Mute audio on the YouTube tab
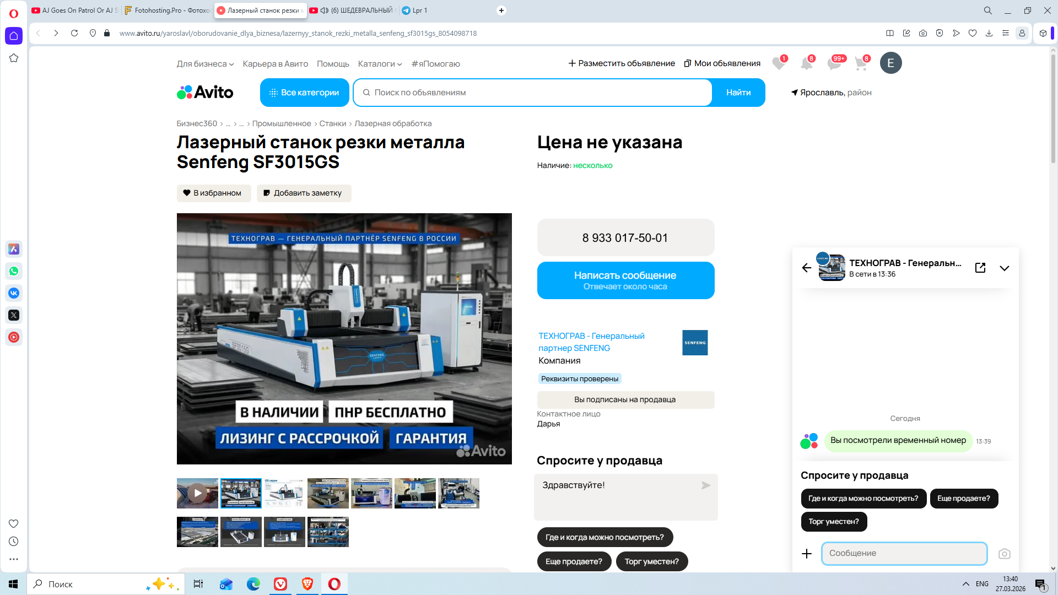 pos(325,10)
